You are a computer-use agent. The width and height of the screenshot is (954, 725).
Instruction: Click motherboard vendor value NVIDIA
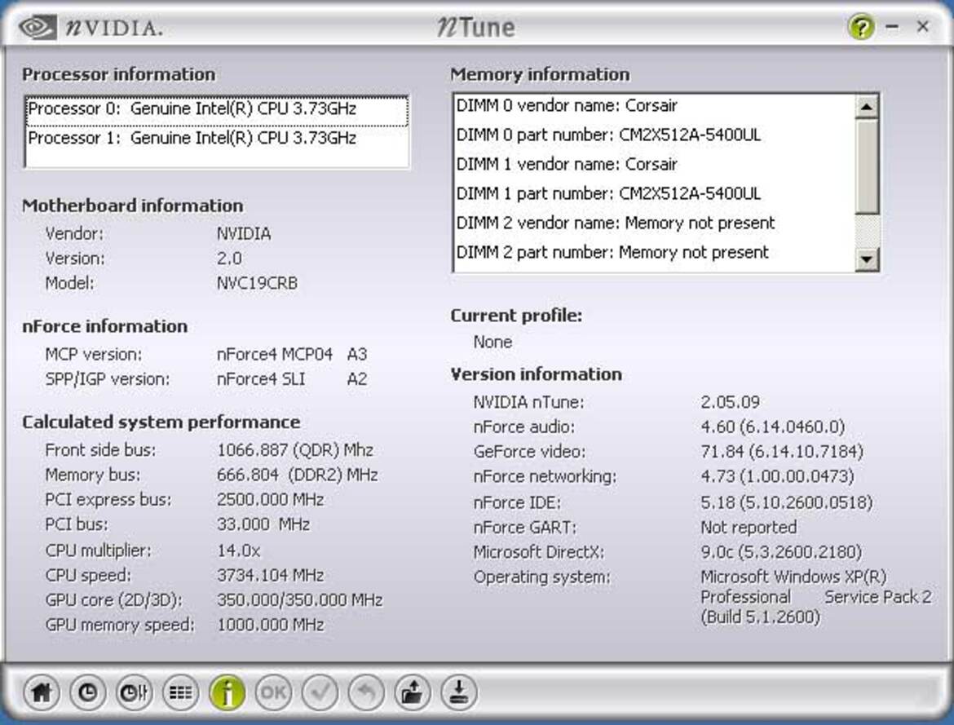(x=244, y=234)
